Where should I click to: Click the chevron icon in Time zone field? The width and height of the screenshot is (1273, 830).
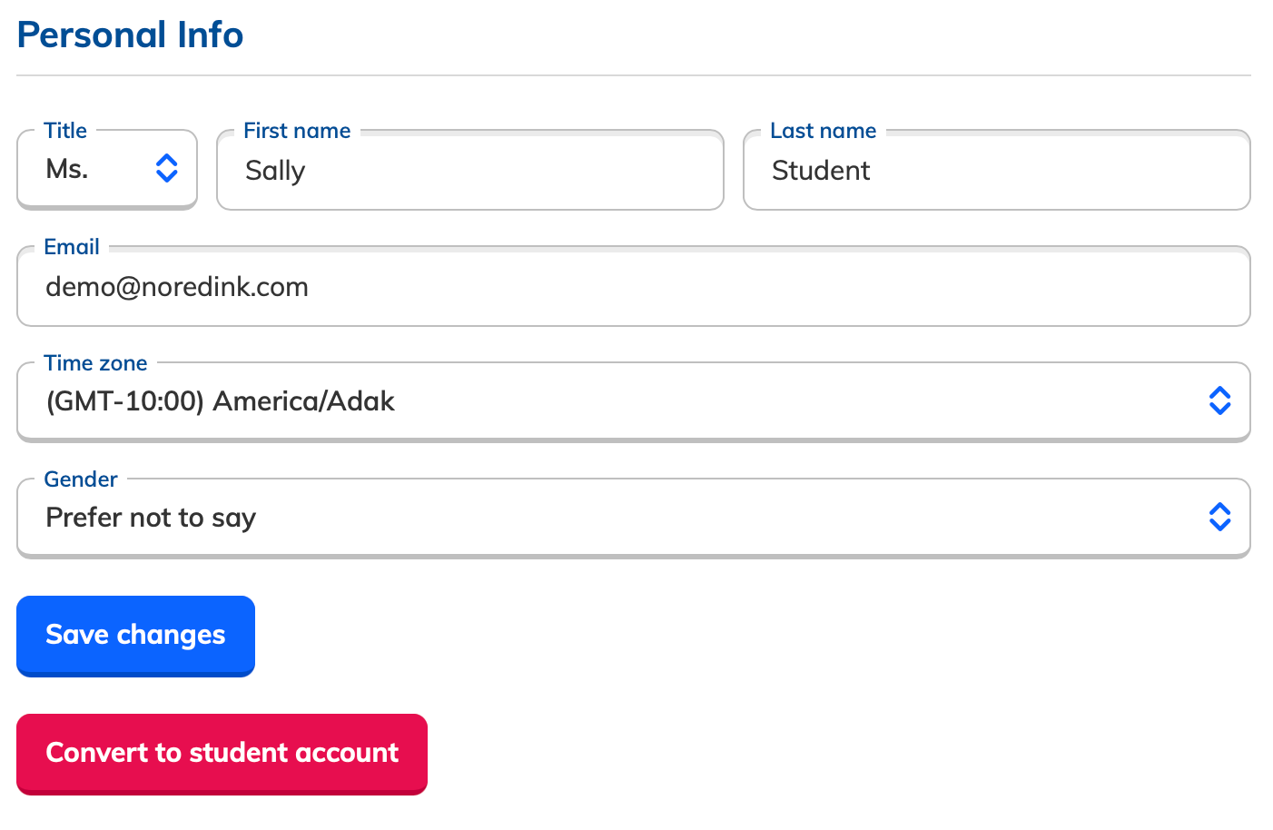click(1220, 400)
